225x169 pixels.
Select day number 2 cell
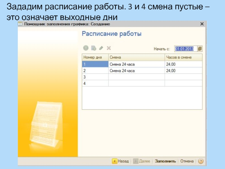pos(95,71)
